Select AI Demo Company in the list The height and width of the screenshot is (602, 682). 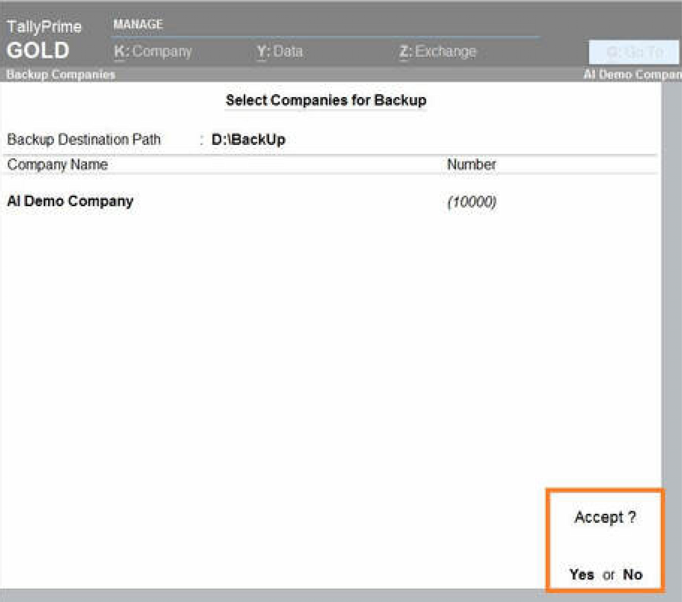point(70,202)
